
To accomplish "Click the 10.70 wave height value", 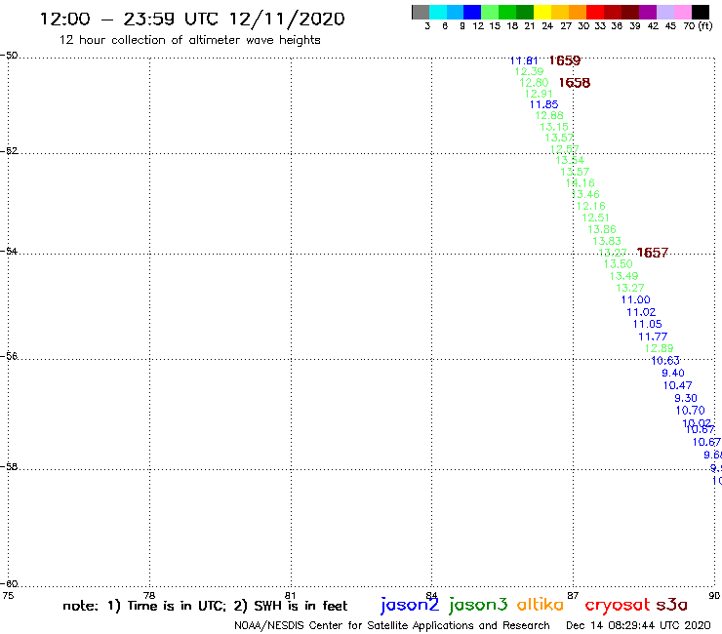I will (690, 411).
